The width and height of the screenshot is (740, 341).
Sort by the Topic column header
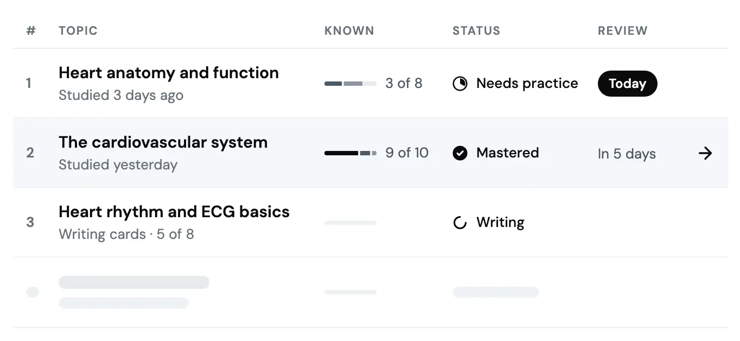[x=78, y=31]
